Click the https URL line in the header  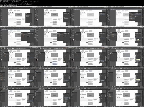point(9,5)
